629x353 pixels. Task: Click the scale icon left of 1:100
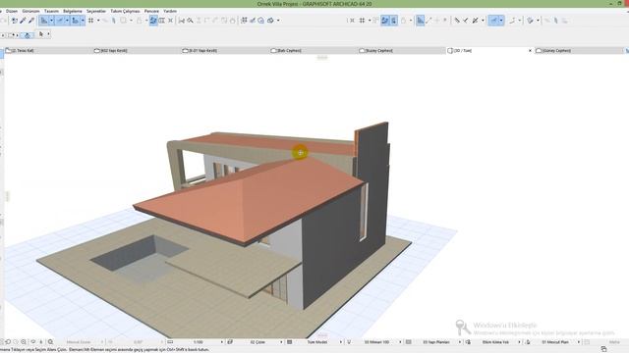170,342
